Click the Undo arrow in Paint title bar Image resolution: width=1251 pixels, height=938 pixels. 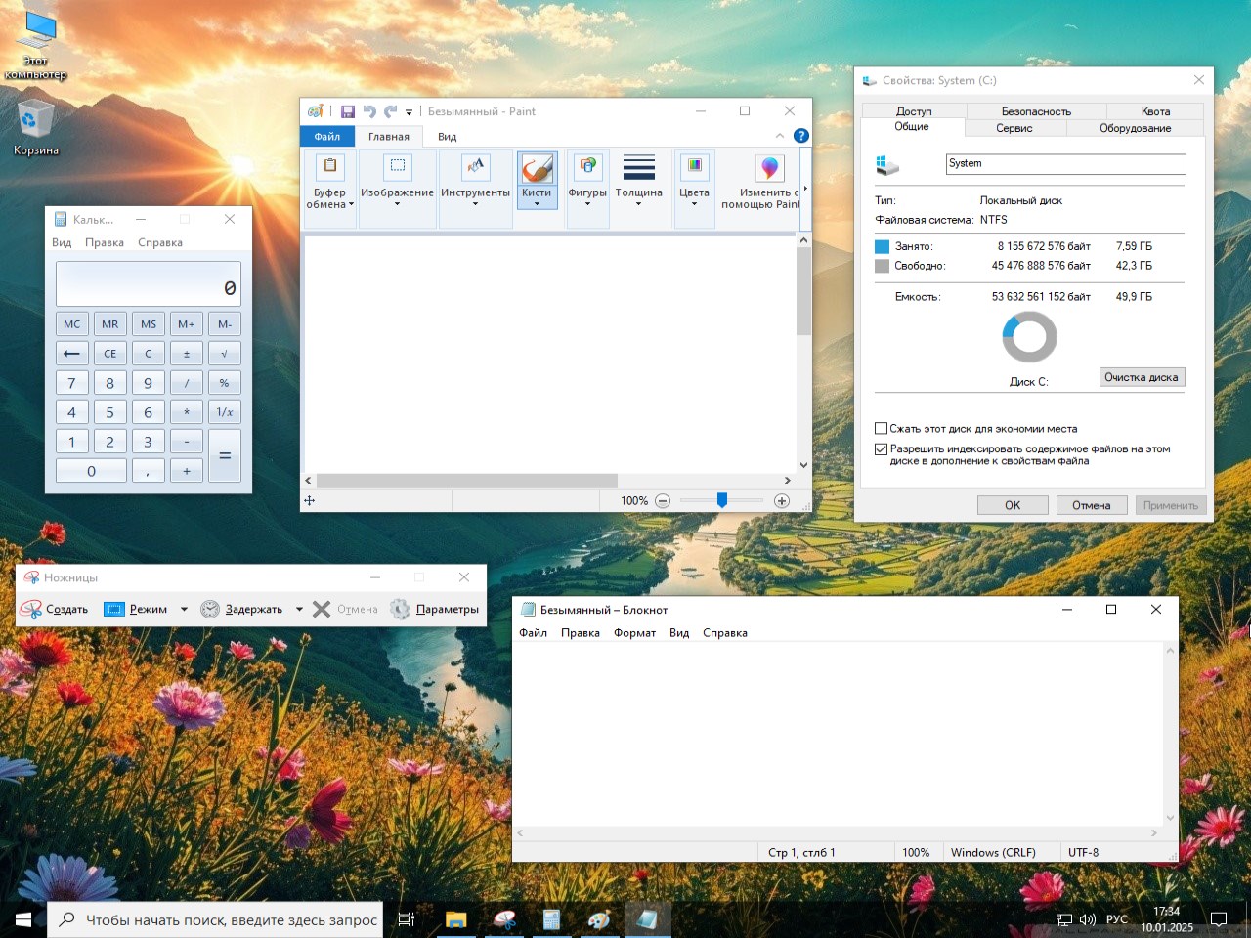(369, 111)
